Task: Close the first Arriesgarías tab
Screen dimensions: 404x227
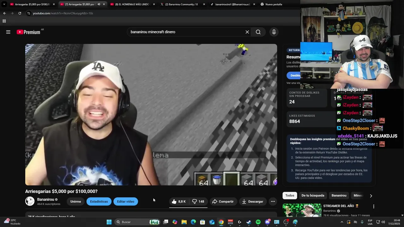Action: point(54,4)
